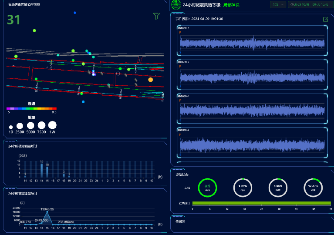This screenshot has height=235, width=334.
Task: Click the CPU usage gauge ring
Action: [x=243, y=188]
